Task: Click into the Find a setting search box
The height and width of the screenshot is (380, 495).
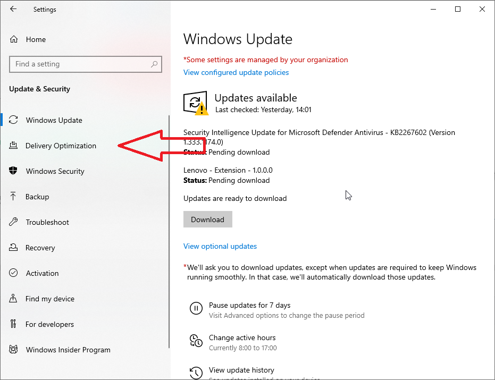Action: click(80, 64)
